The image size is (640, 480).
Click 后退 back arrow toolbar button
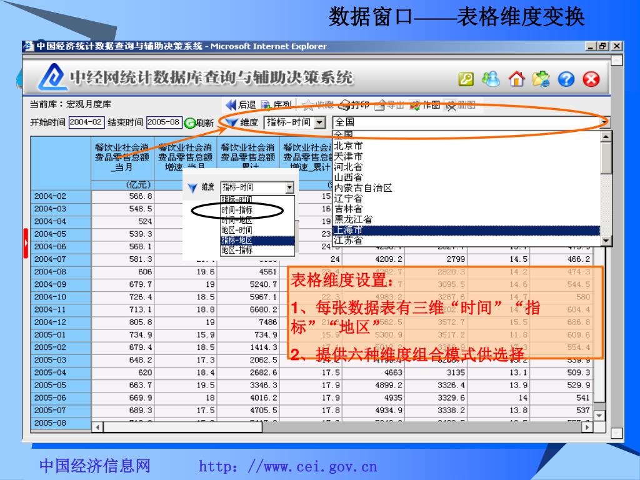[x=241, y=105]
